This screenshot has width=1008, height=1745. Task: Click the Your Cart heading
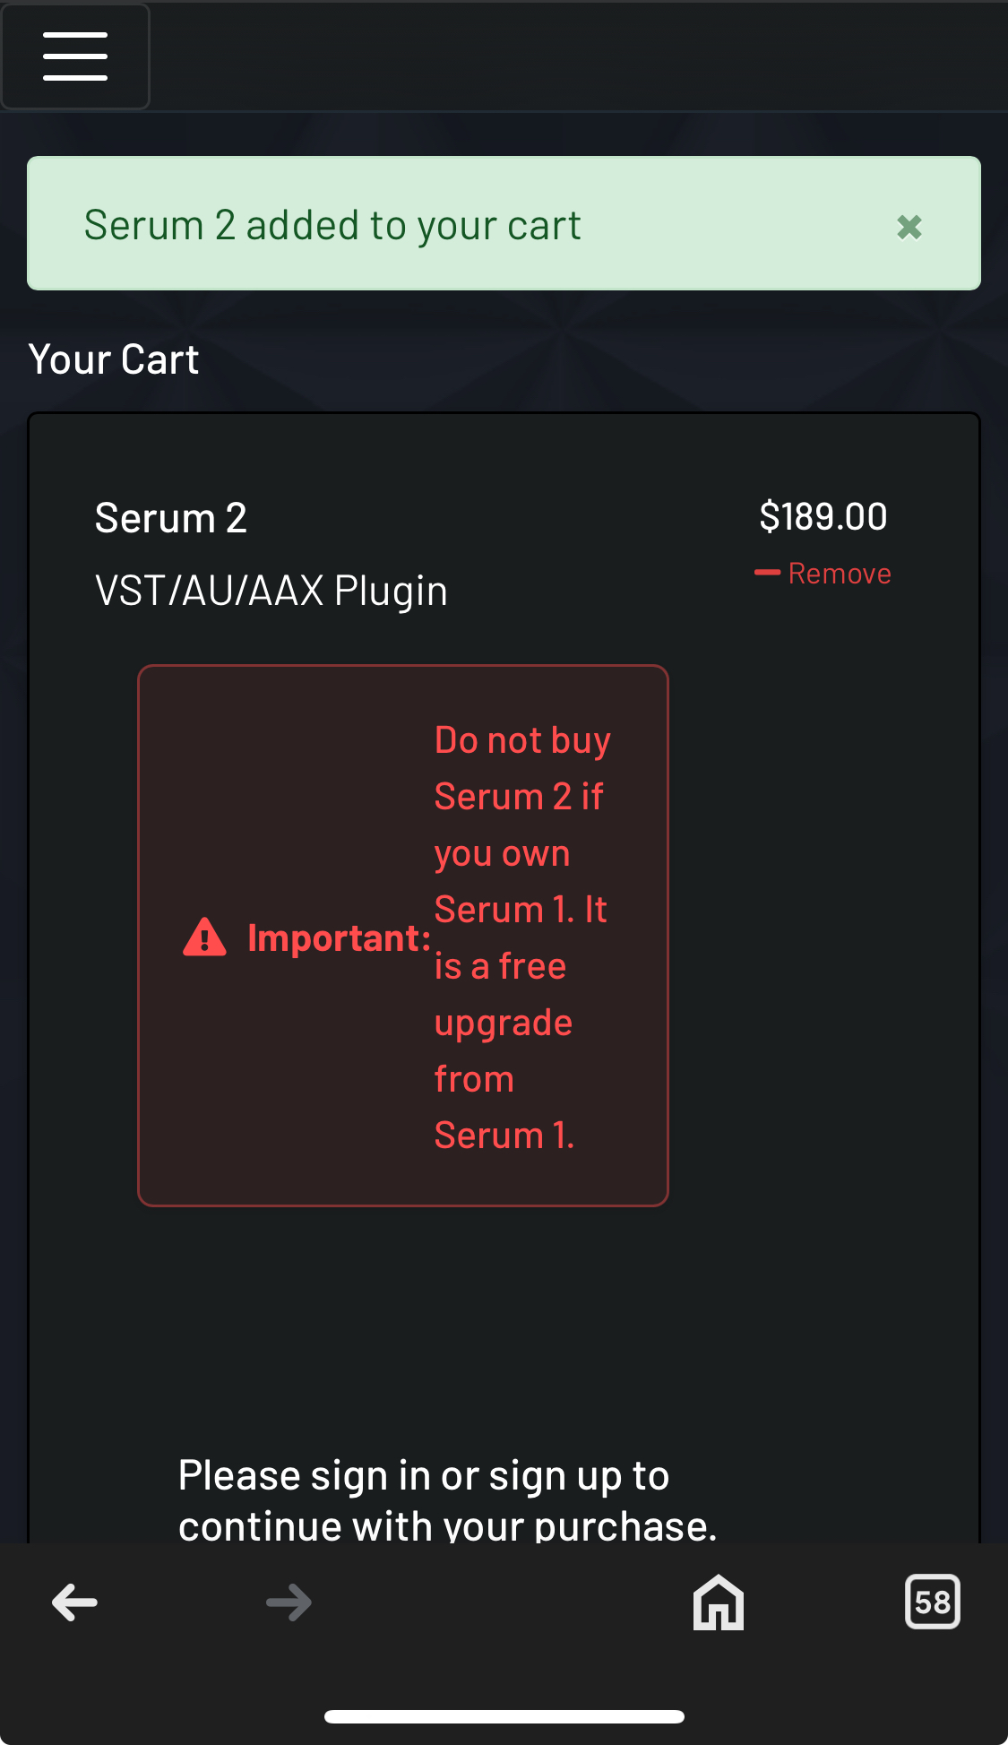(x=114, y=359)
